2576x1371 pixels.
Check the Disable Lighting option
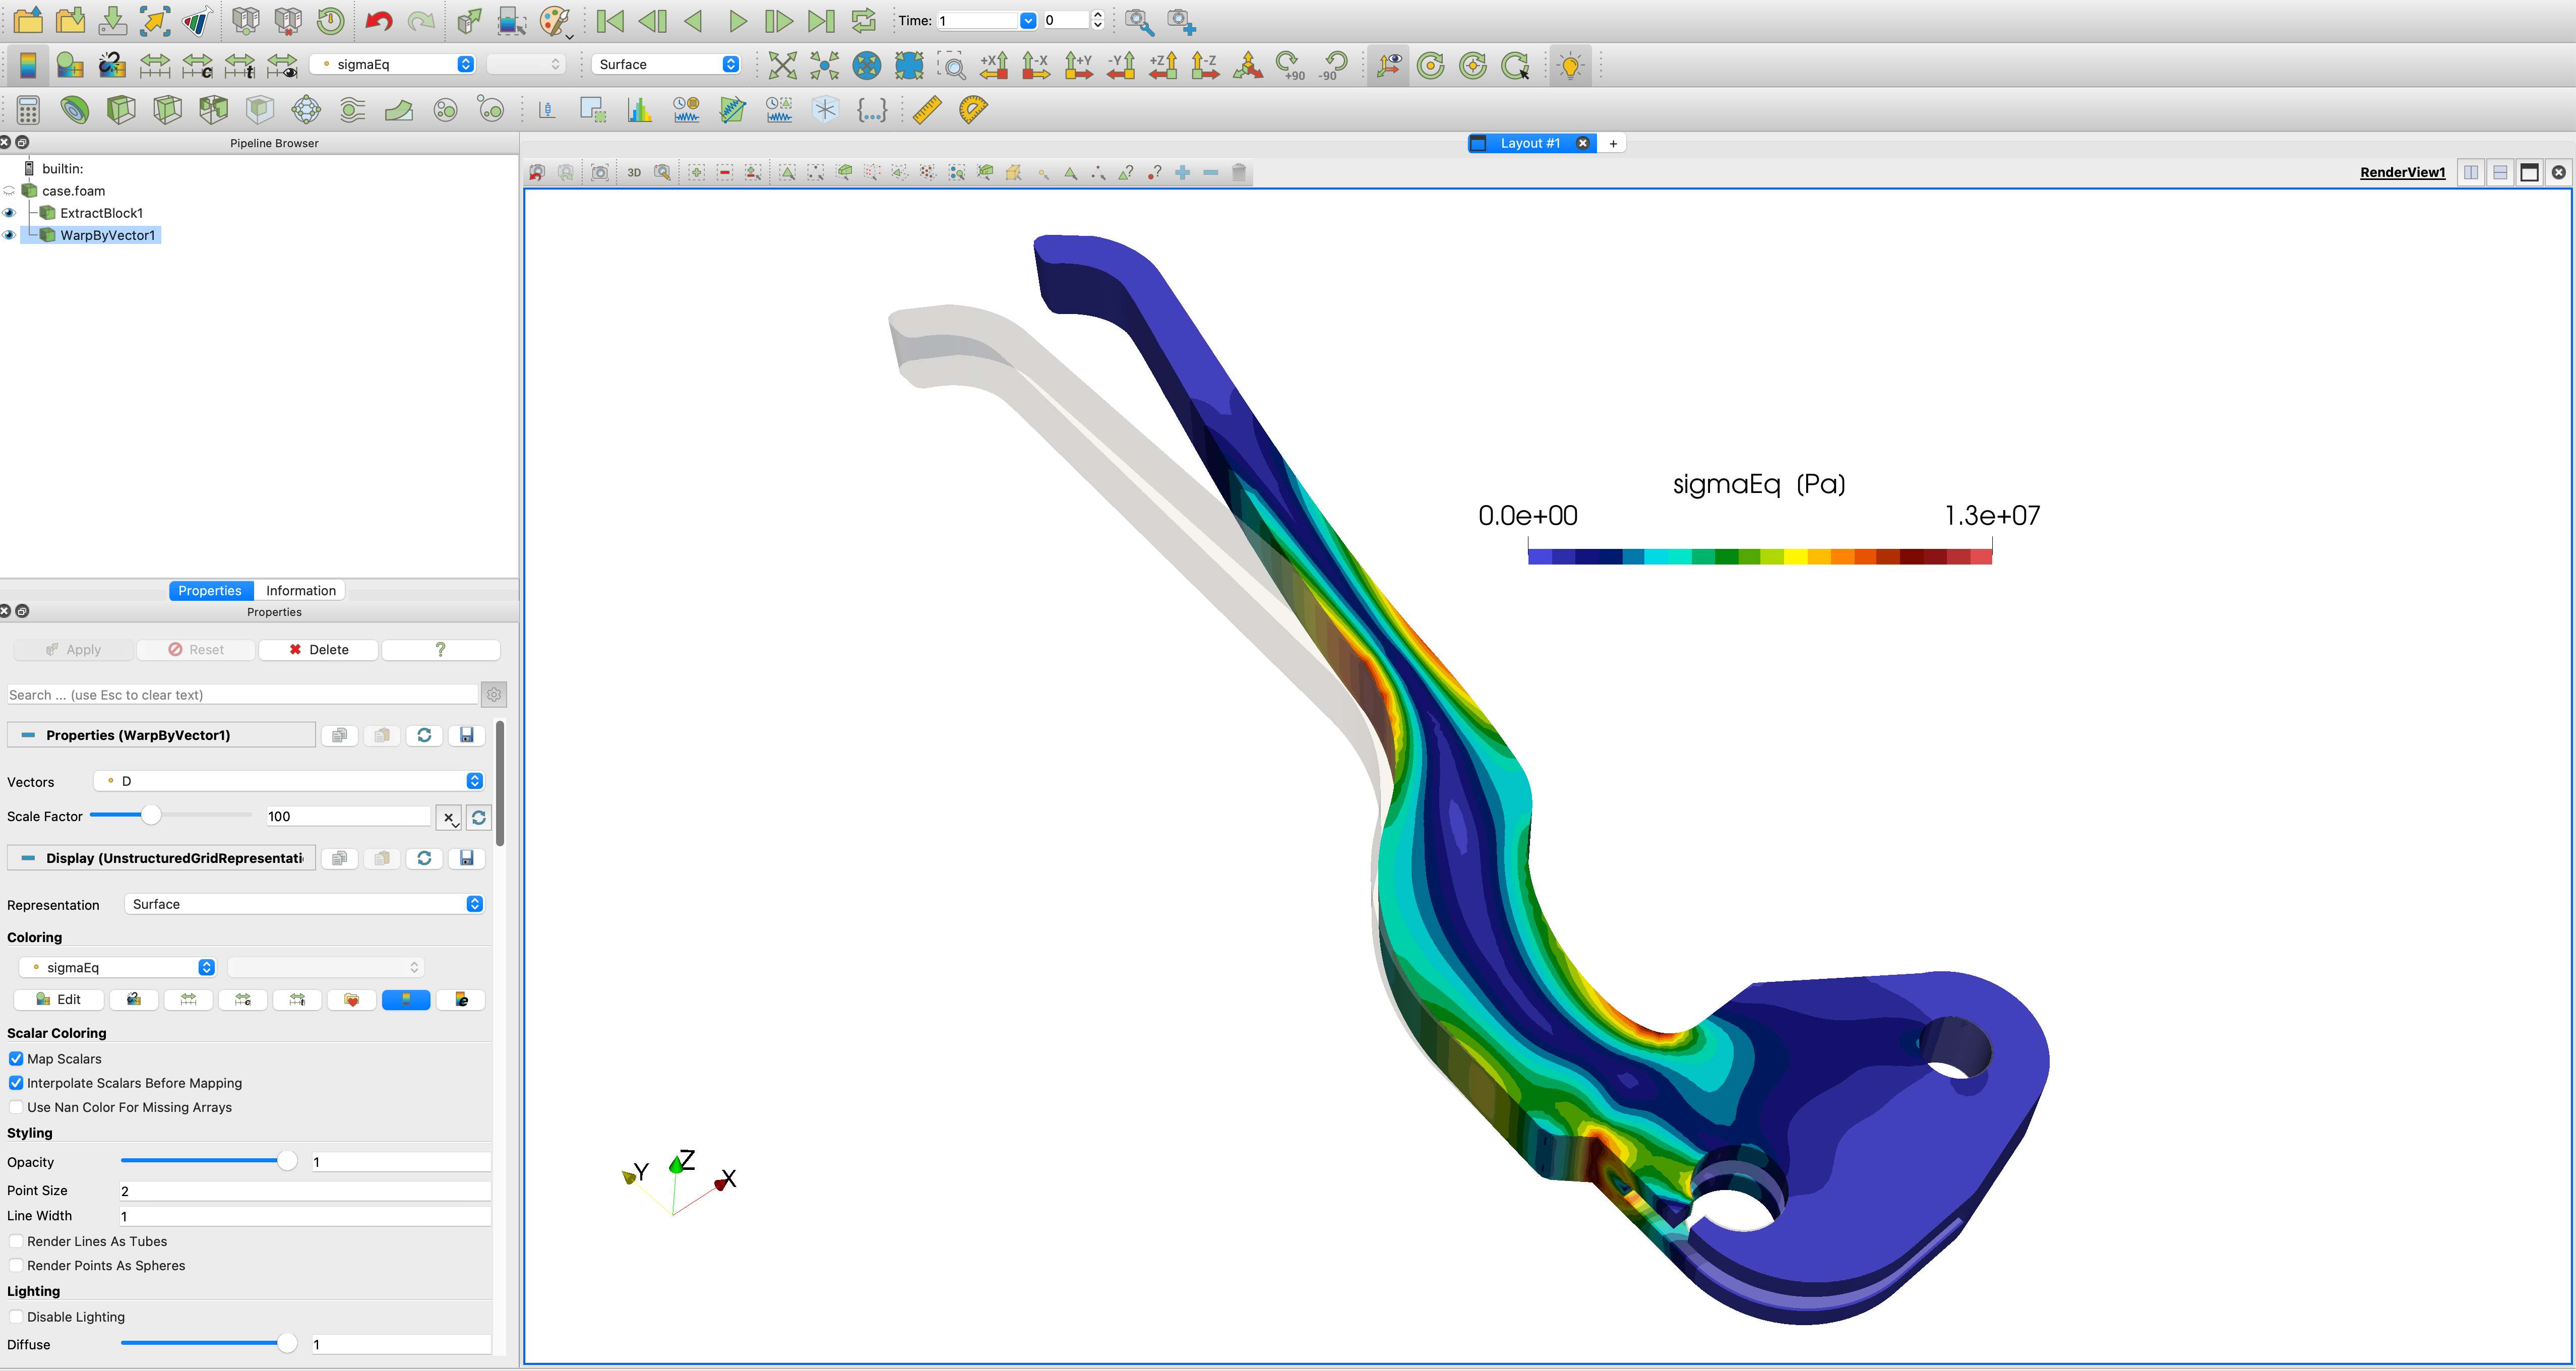click(x=16, y=1317)
